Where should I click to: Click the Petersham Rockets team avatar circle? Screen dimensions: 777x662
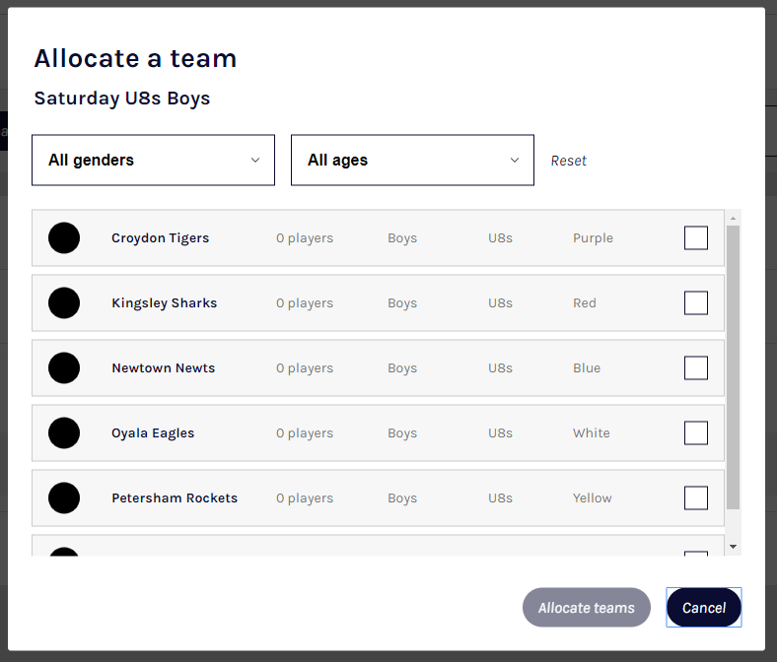(x=64, y=498)
